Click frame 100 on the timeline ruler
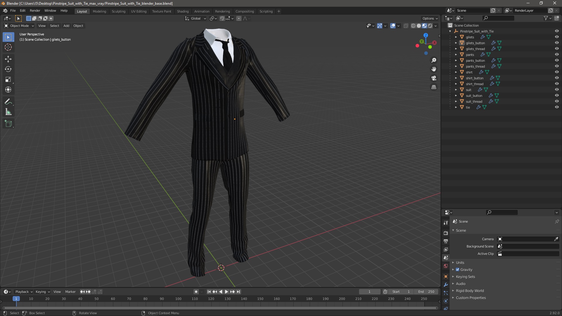Viewport: 562px width, 316px height. click(178, 299)
